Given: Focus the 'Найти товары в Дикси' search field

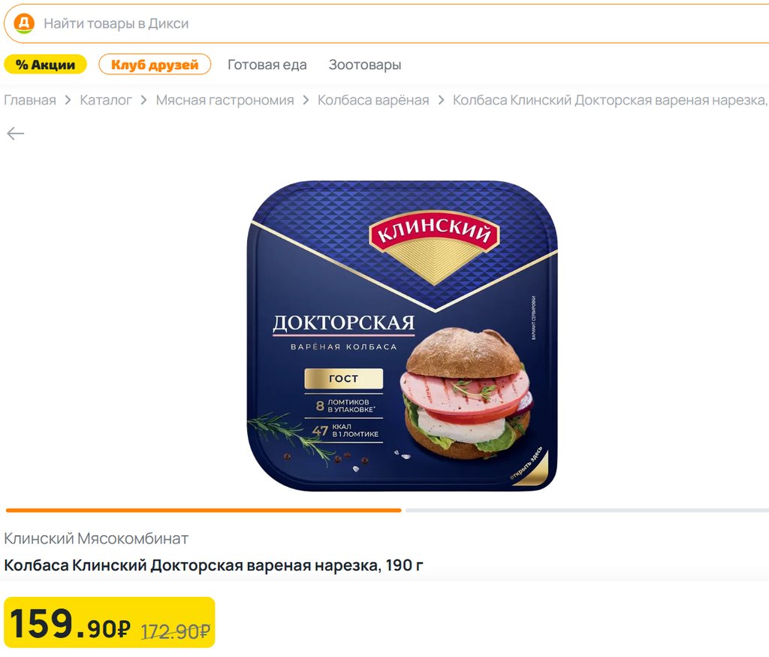Looking at the screenshot, I should (x=388, y=23).
